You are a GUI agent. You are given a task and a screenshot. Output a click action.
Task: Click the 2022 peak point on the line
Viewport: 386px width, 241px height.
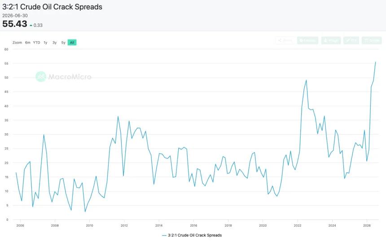[306, 80]
